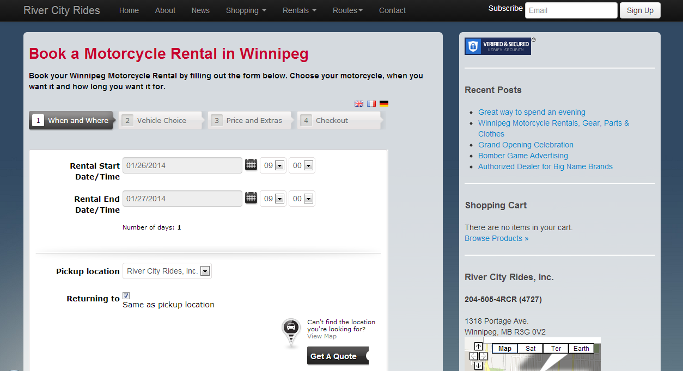Screen dimensions: 683x371
Task: Switch the map to the Sat tab
Action: [x=530, y=349]
